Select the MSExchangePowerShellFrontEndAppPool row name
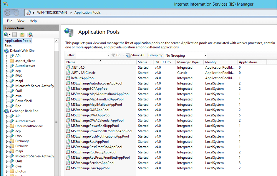The width and height of the screenshot is (277, 176). click(102, 131)
